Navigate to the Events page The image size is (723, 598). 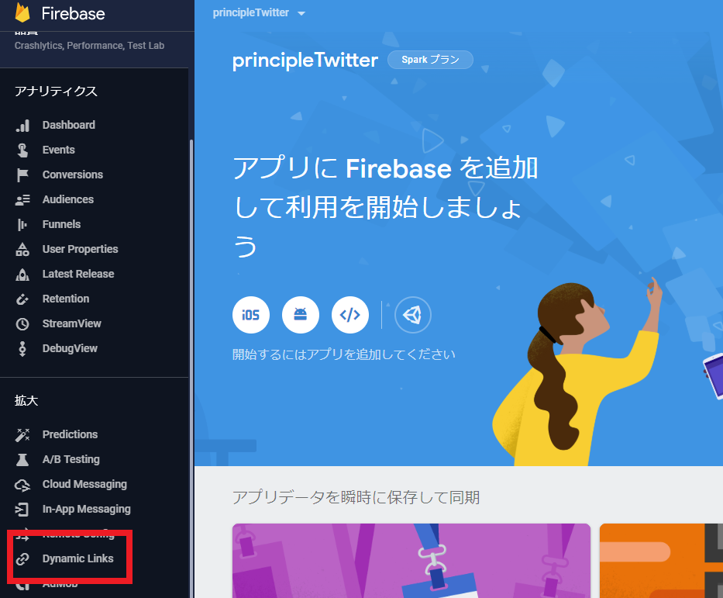[58, 150]
